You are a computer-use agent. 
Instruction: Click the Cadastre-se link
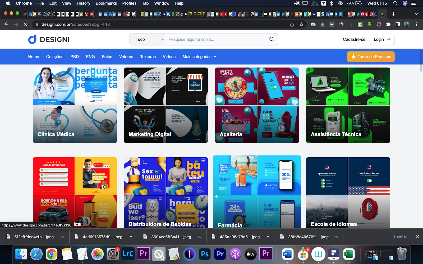pos(354,39)
